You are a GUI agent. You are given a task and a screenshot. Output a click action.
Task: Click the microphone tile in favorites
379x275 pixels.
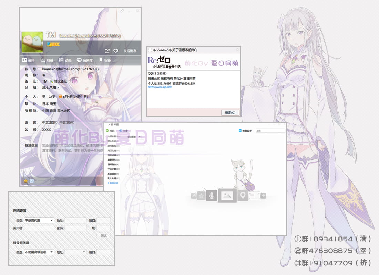pyautogui.click(x=212, y=195)
